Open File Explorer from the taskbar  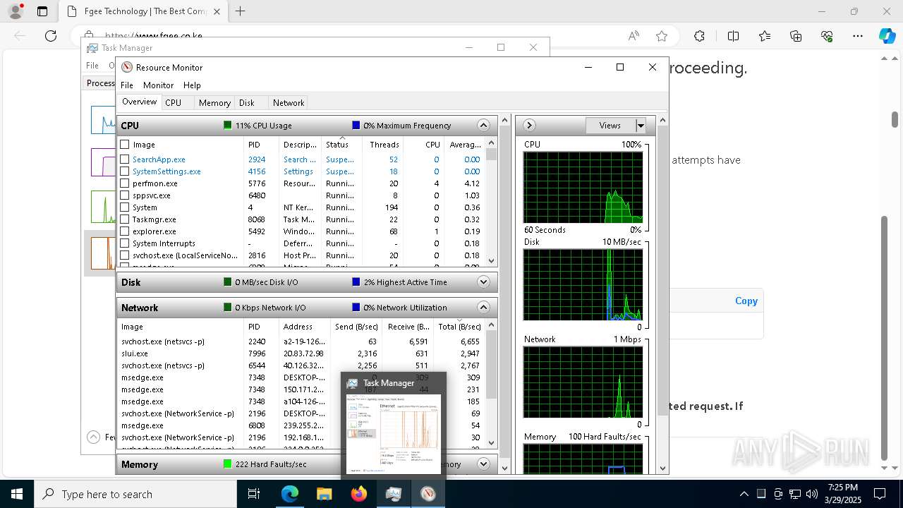point(325,494)
